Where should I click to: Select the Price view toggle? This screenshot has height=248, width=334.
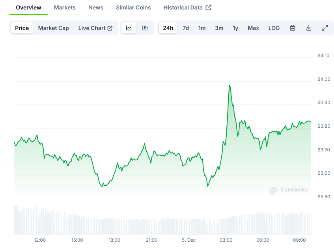[x=22, y=28]
